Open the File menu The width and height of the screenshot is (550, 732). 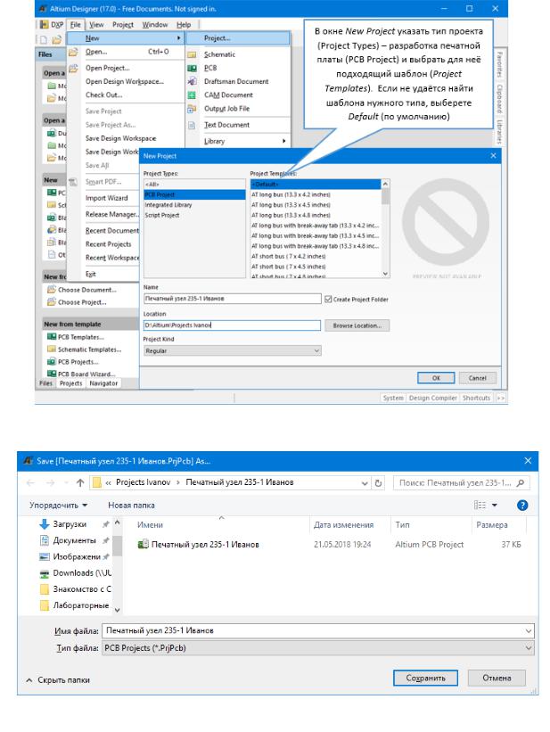point(75,25)
